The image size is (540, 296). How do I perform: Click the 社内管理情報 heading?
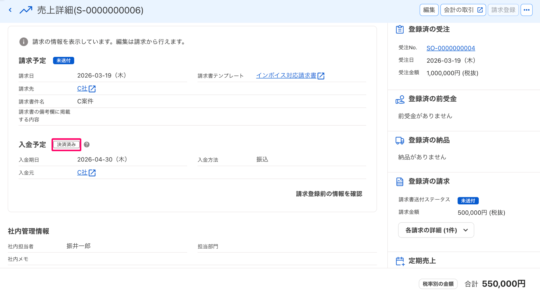click(28, 231)
